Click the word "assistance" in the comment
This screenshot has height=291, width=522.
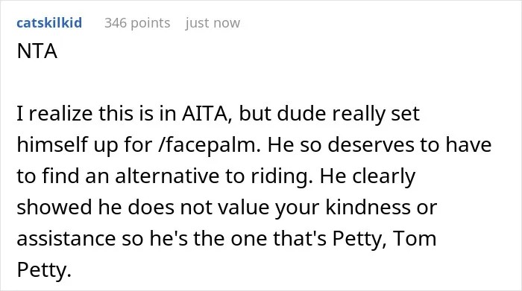[66, 238]
